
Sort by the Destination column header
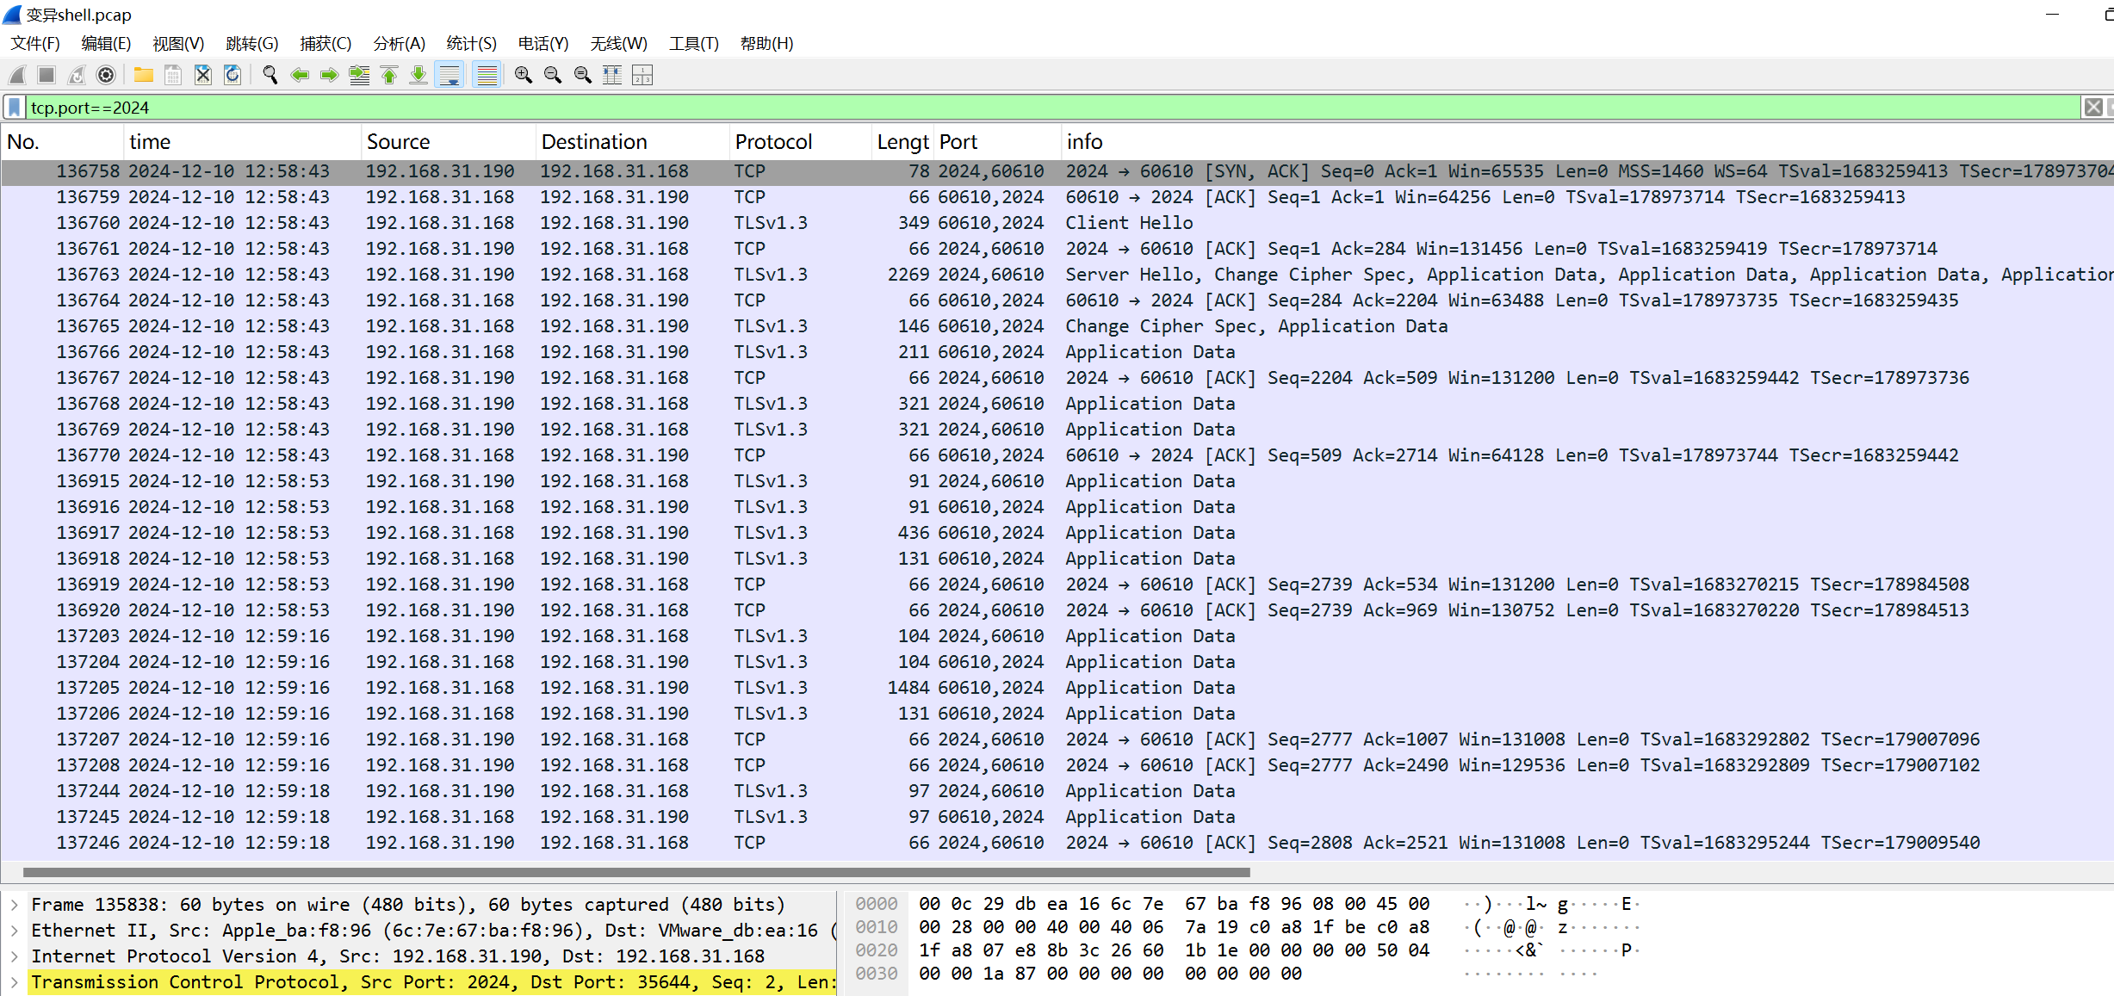(632, 142)
